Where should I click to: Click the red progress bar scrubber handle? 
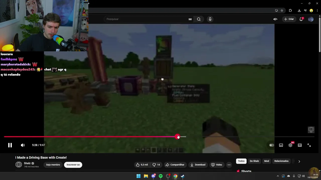click(178, 136)
